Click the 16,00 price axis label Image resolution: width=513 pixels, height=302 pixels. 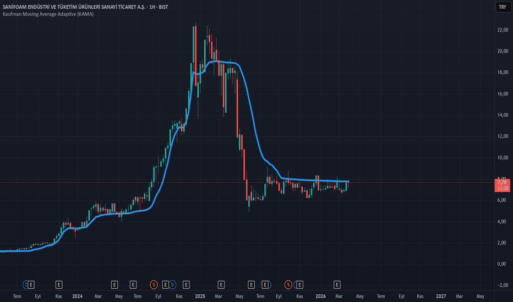click(x=503, y=94)
